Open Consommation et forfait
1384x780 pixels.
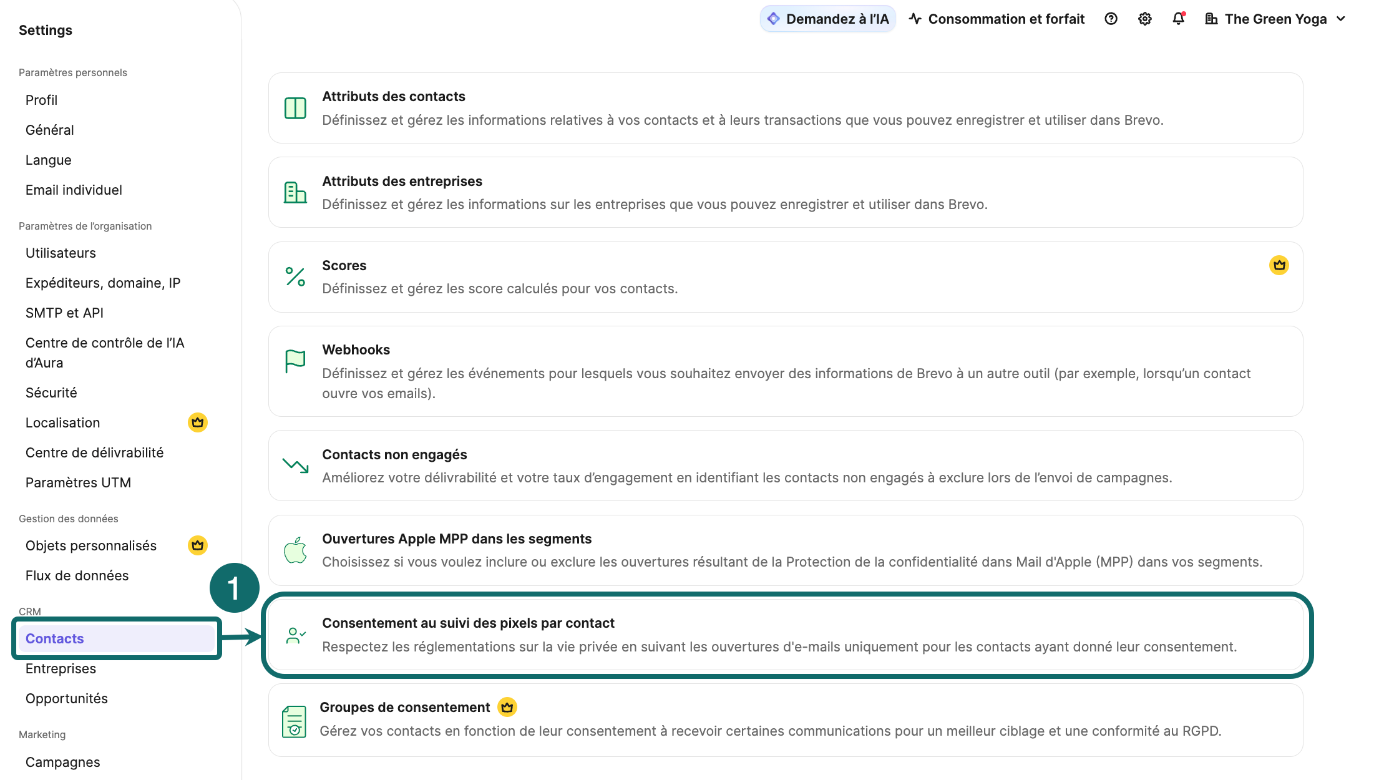click(997, 19)
